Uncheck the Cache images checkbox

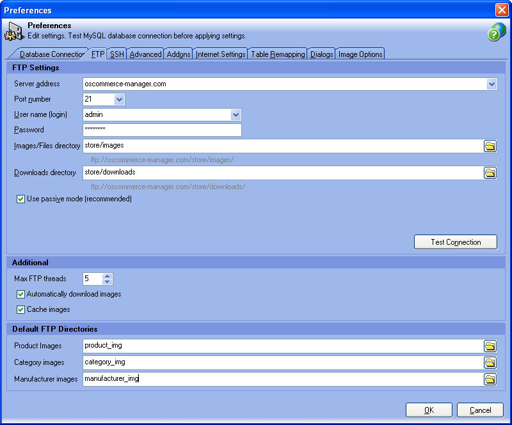21,310
